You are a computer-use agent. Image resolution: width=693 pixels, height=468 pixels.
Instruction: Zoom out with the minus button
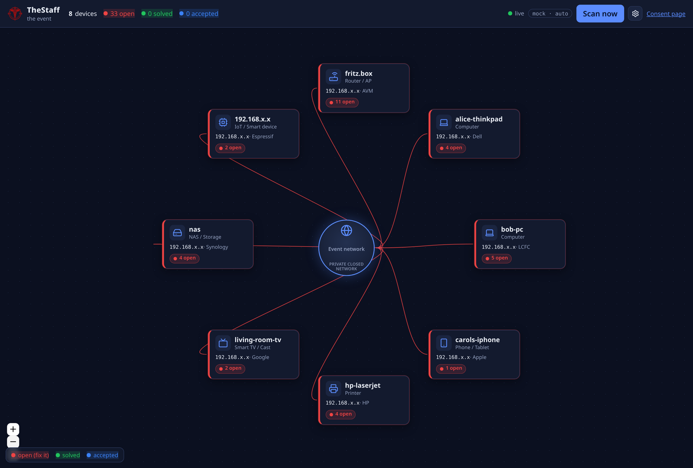coord(13,442)
